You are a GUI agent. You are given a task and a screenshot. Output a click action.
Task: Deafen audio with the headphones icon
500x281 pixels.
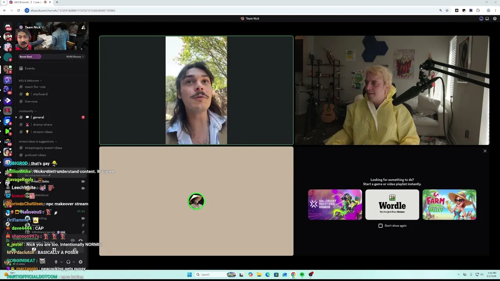click(68, 262)
